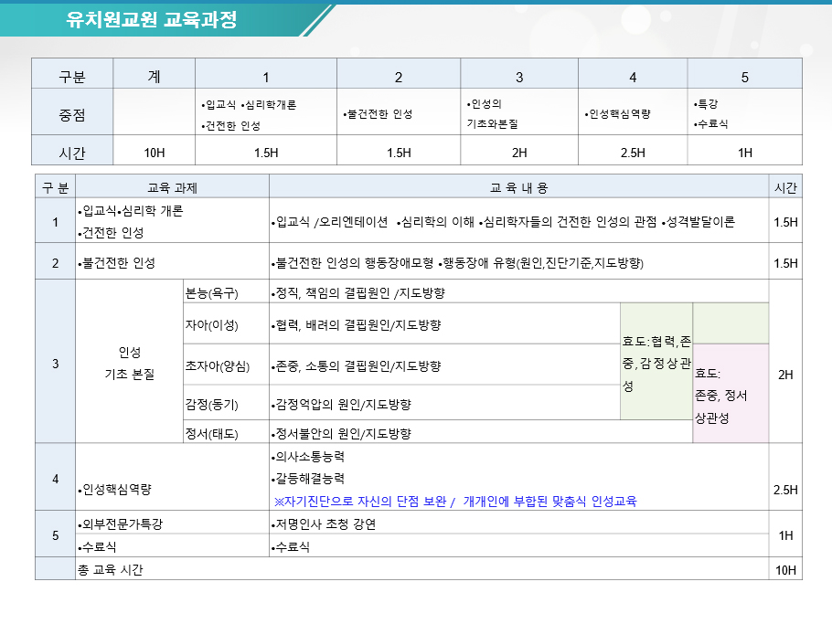Click '•존중, 소통의 결핍원인/지도방향' text

point(356,366)
